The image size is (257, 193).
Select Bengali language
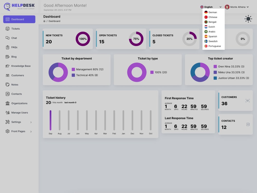(x=213, y=22)
